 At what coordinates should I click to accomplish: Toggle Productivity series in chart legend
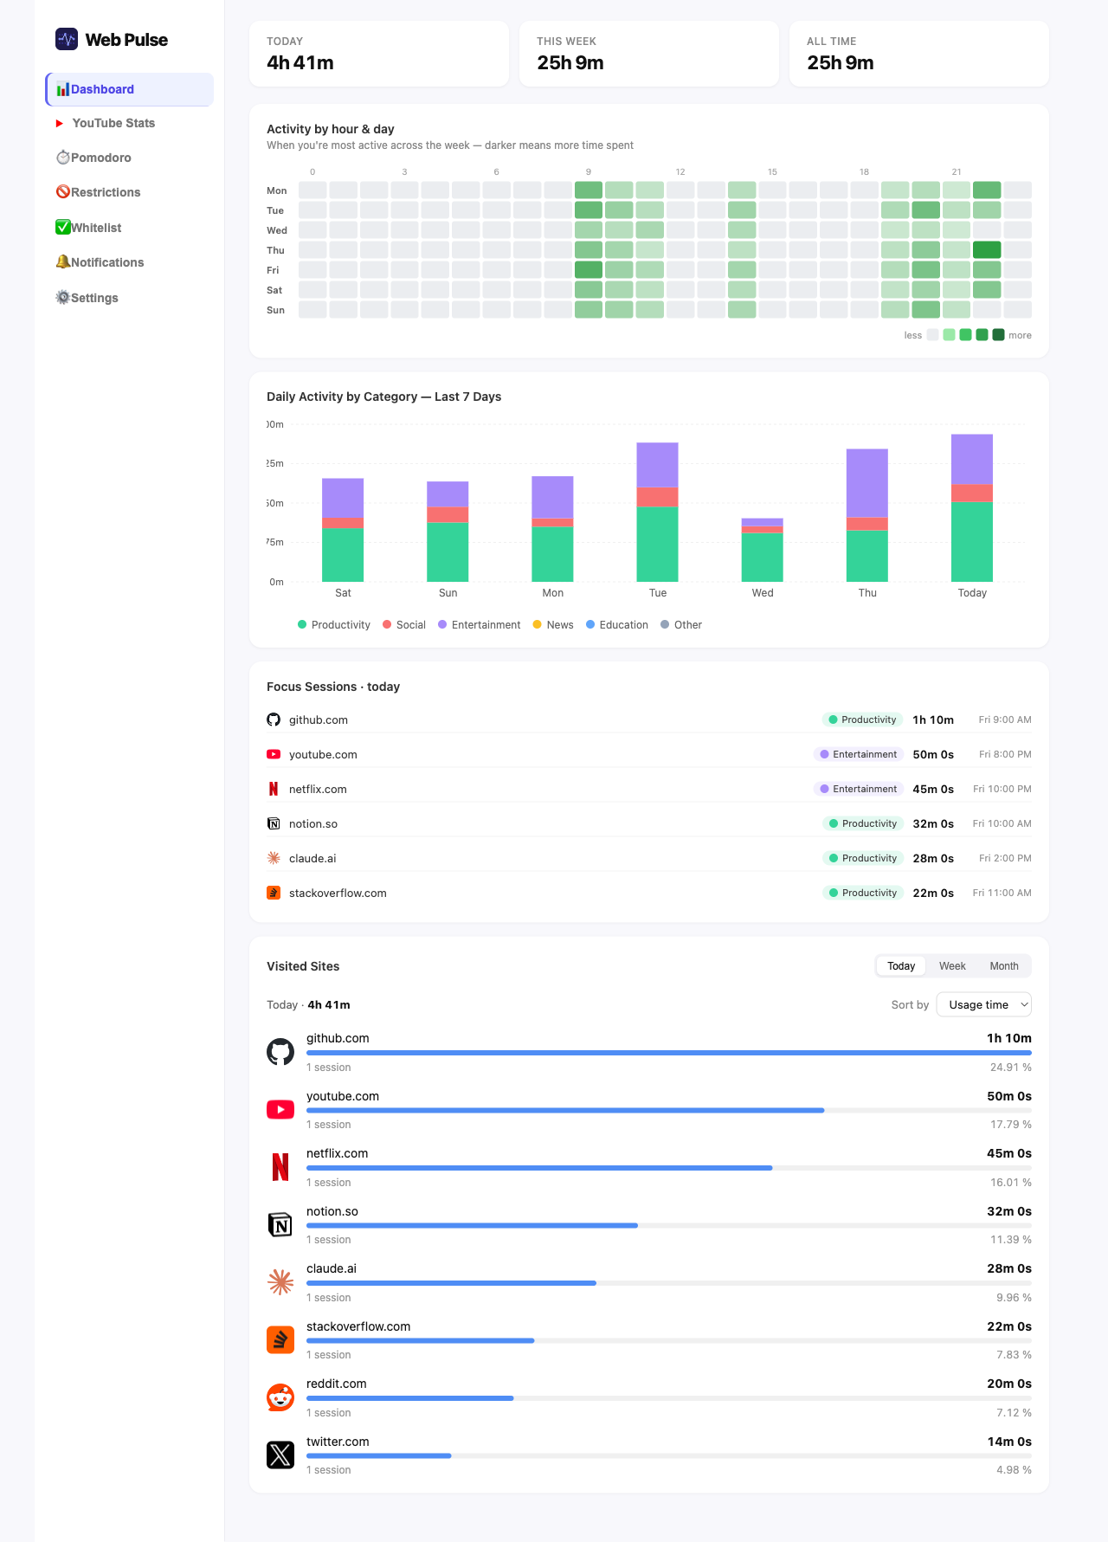334,624
